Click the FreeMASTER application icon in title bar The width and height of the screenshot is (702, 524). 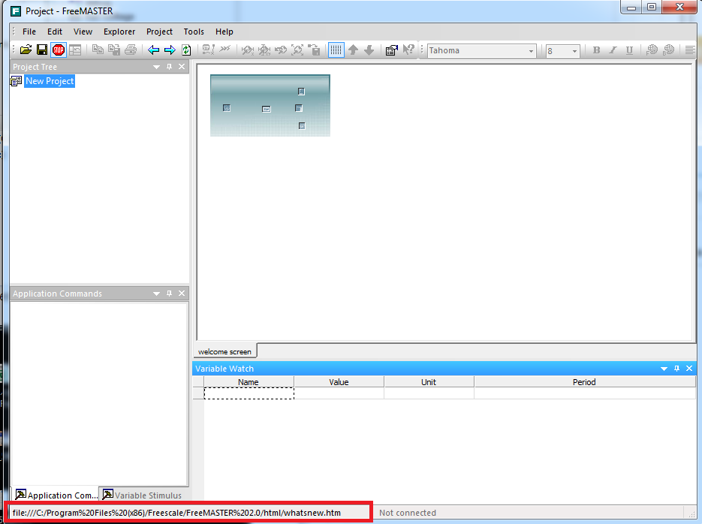16,11
